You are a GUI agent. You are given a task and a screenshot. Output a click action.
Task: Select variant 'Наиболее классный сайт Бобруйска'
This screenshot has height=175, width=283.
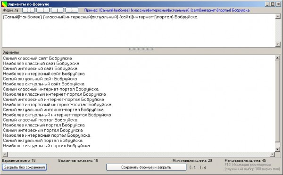click(41, 64)
